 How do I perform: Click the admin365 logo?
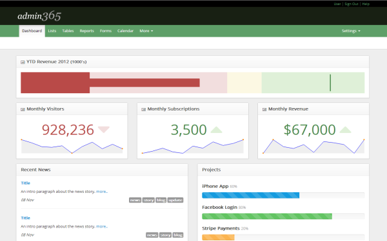(39, 16)
